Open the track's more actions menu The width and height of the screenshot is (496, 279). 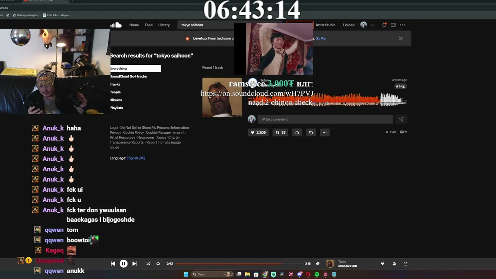[325, 133]
